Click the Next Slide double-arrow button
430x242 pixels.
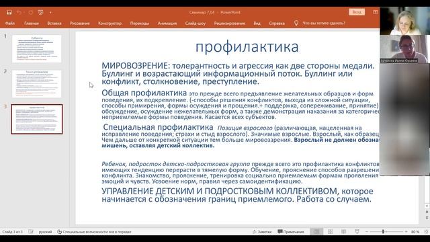427,218
